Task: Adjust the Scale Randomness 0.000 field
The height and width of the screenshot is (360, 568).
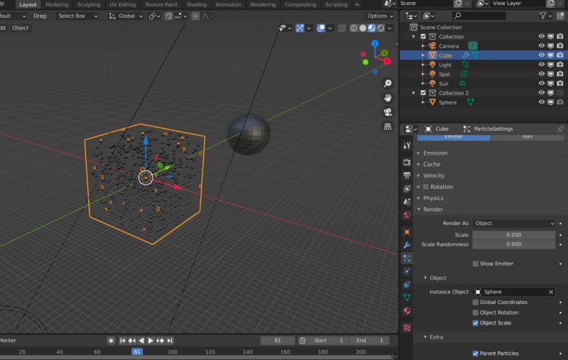Action: [513, 244]
